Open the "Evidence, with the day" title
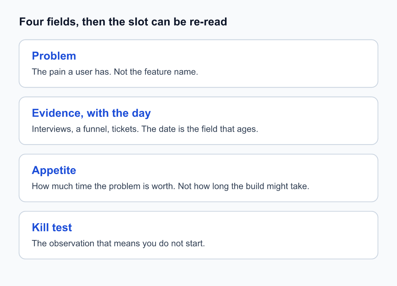Viewport: 397px width, 286px height. [91, 113]
